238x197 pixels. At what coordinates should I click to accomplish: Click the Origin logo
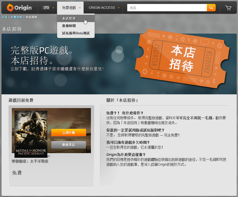pyautogui.click(x=19, y=8)
